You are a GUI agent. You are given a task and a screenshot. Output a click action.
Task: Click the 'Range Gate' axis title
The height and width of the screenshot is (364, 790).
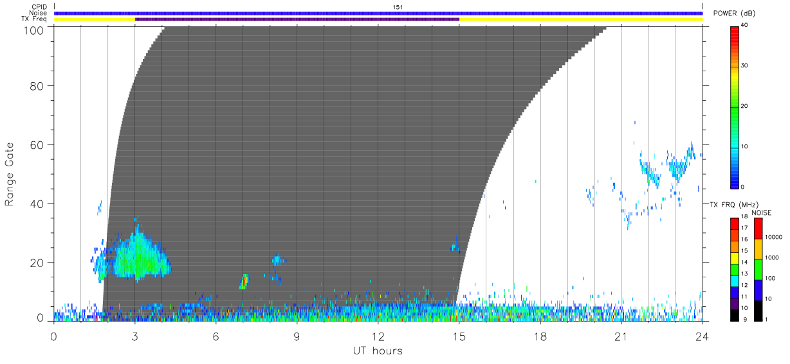click(x=10, y=175)
